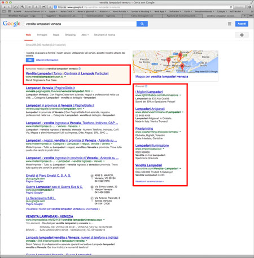
Task: Switch to Agenzia di Comunicazione tab
Action: tap(182, 16)
